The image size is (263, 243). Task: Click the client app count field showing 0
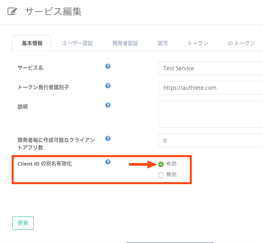(211, 141)
